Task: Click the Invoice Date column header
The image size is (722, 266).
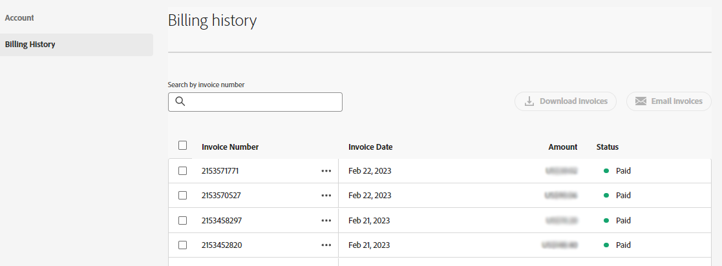Action: pyautogui.click(x=370, y=147)
